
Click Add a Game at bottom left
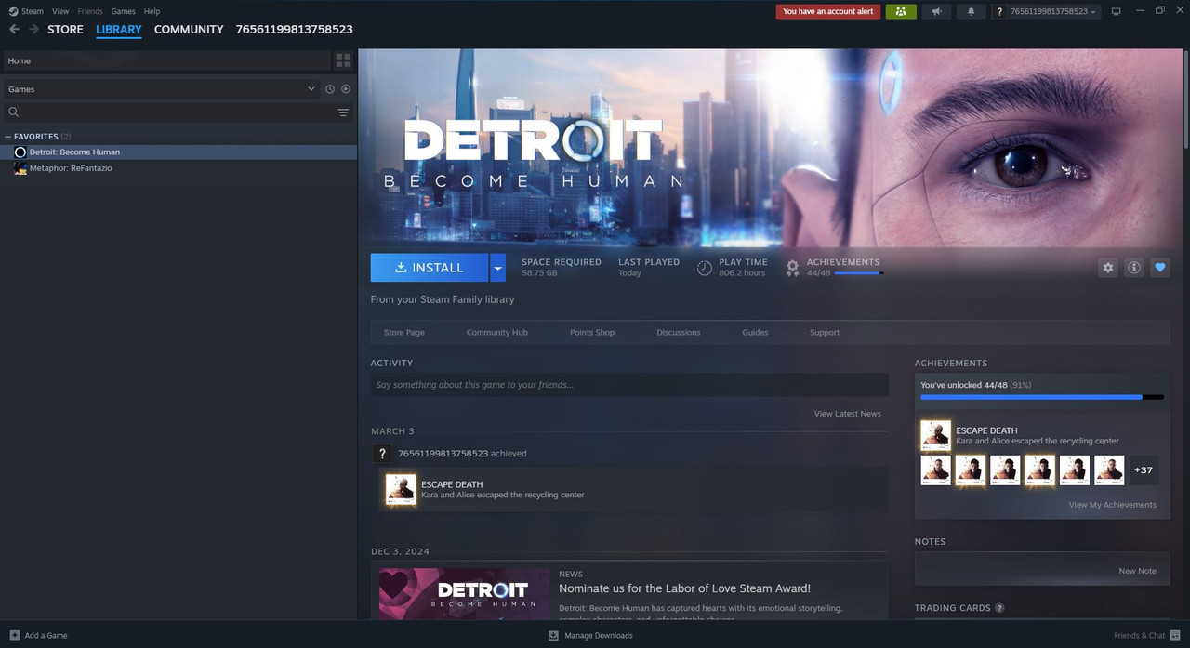[x=38, y=636]
